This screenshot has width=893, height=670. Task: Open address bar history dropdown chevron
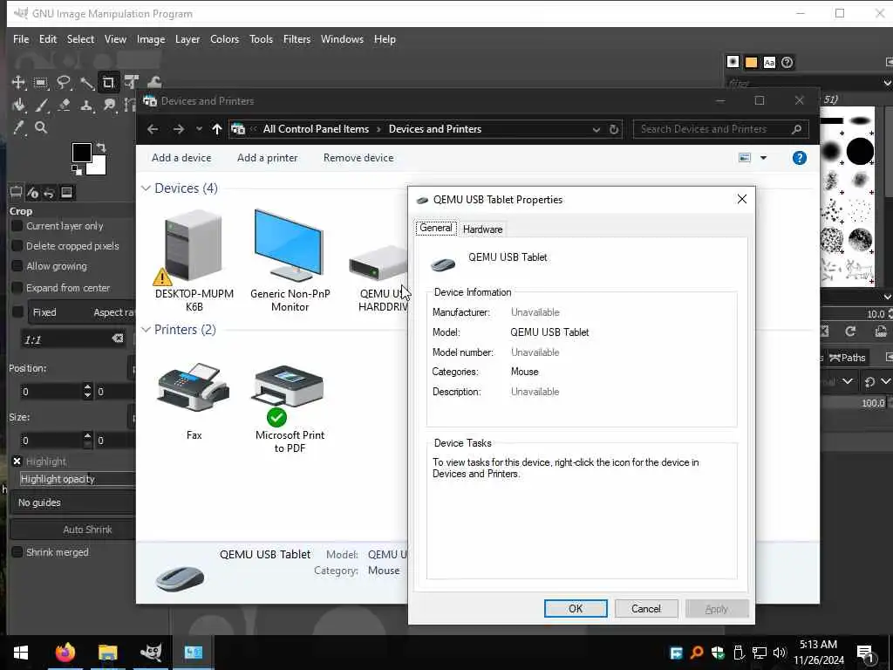pos(596,129)
